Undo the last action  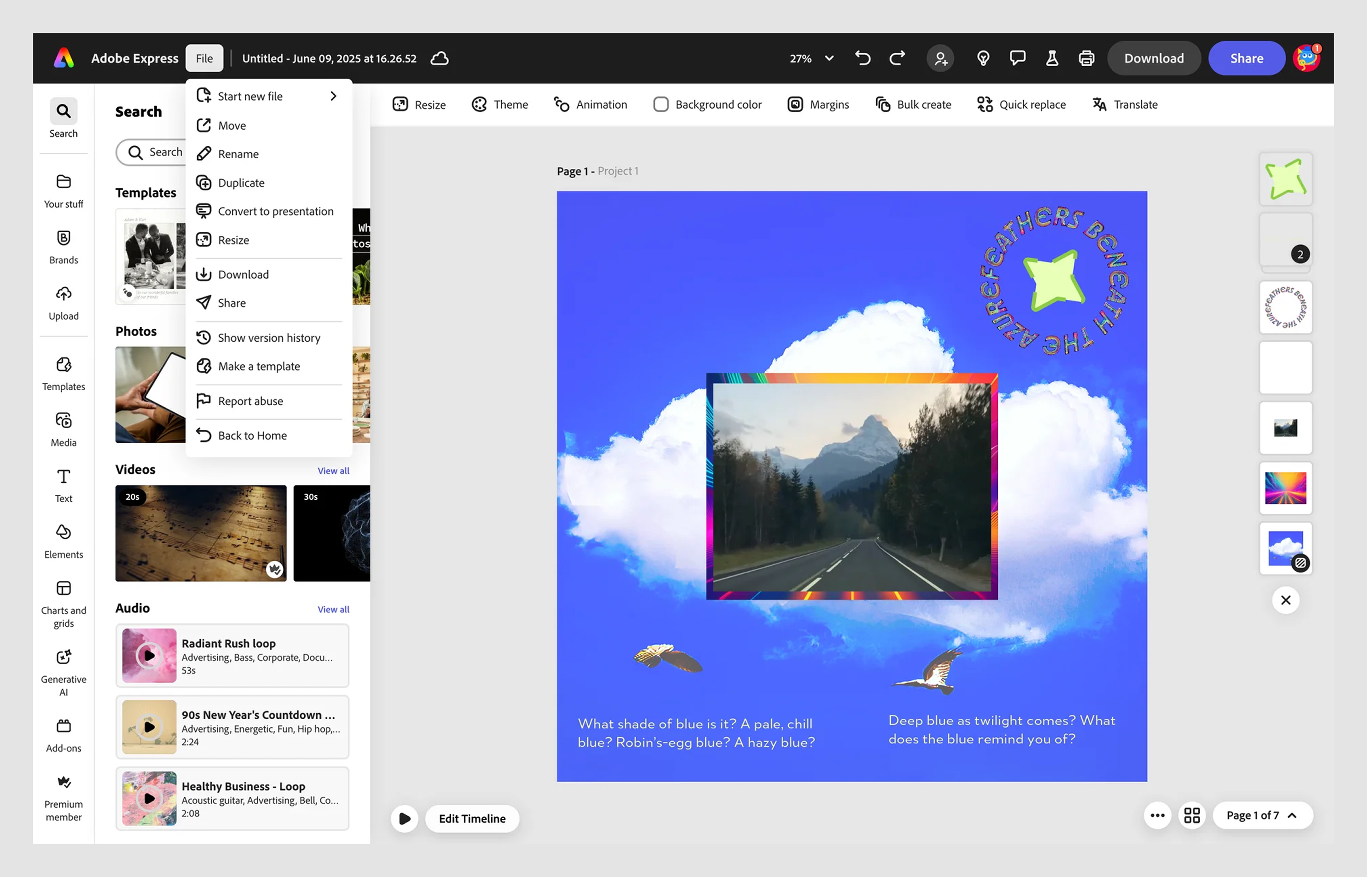(863, 58)
